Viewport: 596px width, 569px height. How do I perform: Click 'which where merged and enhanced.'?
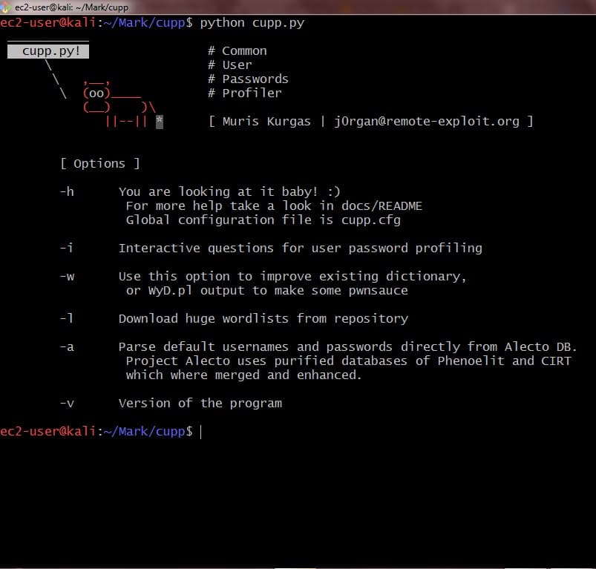[243, 375]
